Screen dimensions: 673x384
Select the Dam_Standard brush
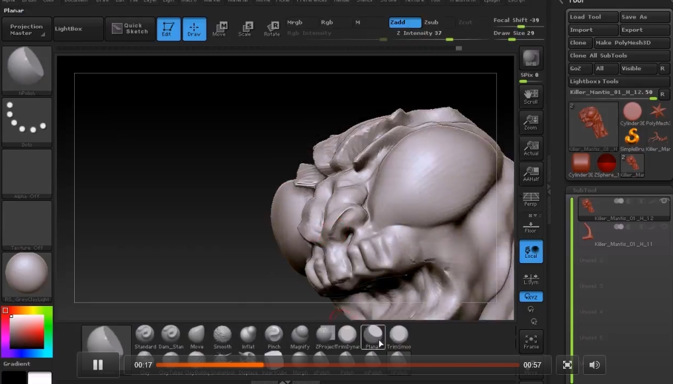click(171, 337)
